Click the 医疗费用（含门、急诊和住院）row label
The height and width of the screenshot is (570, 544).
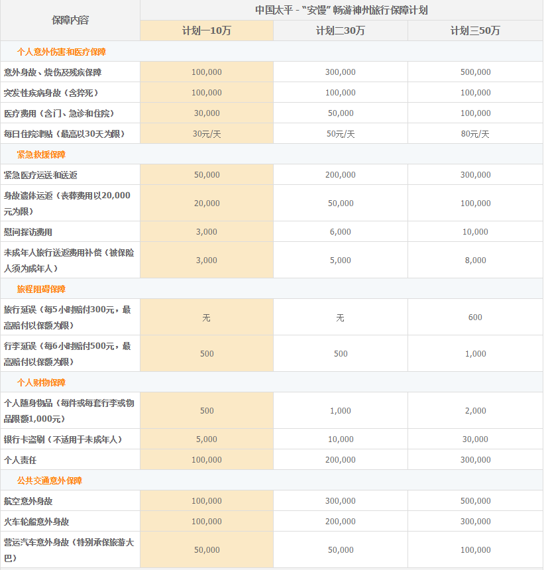pos(59,113)
